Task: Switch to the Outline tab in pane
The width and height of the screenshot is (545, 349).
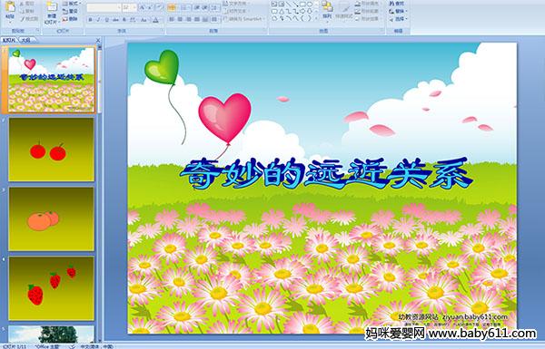Action: coord(26,40)
